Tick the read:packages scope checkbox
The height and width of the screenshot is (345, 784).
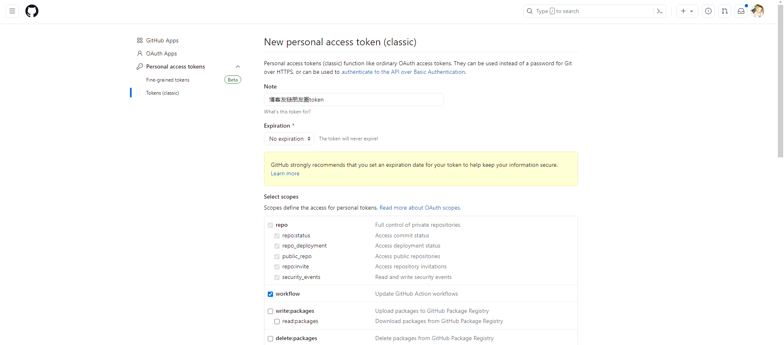[277, 321]
